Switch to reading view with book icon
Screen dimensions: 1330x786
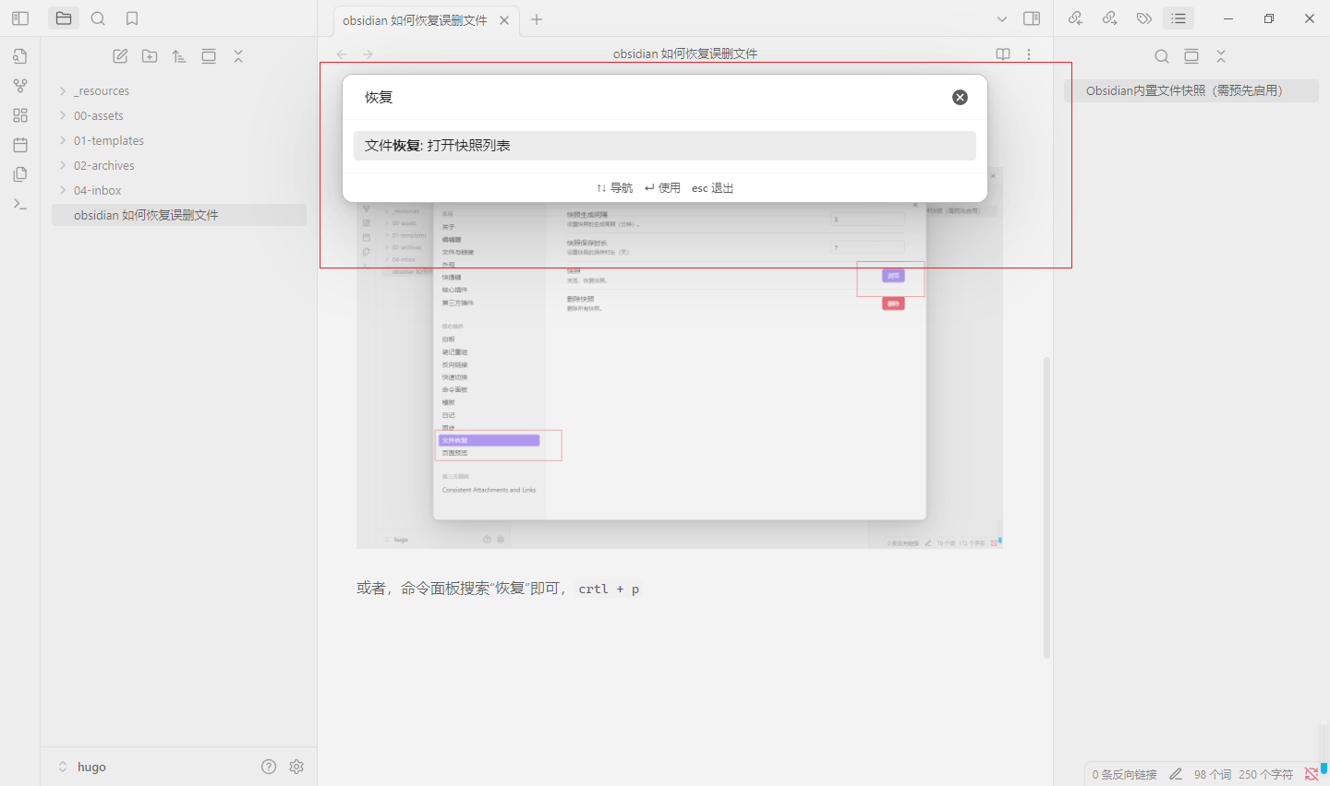(1003, 54)
